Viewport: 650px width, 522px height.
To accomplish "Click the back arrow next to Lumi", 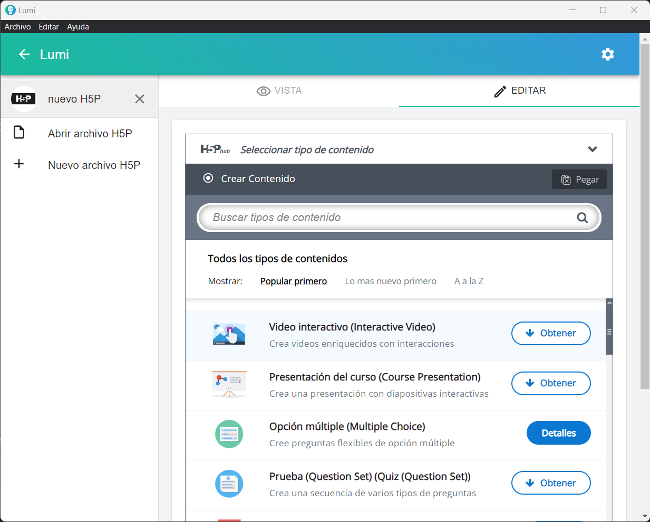I will [24, 54].
